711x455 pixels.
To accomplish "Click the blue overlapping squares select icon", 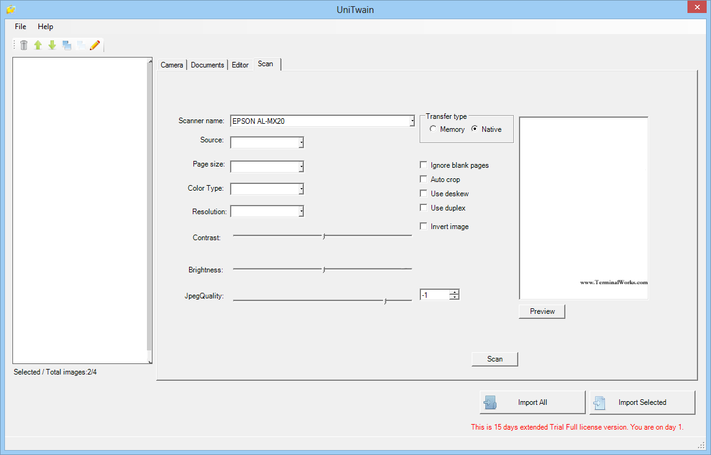I will 67,45.
